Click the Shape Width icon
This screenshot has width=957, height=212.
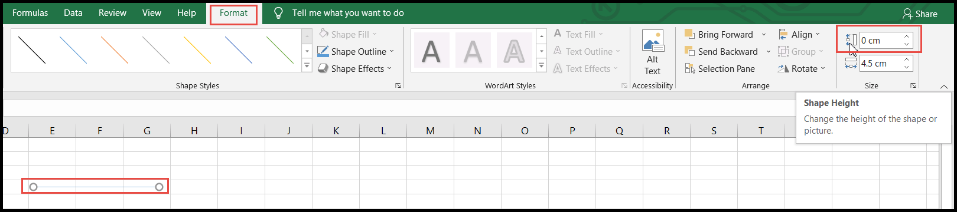pos(851,64)
